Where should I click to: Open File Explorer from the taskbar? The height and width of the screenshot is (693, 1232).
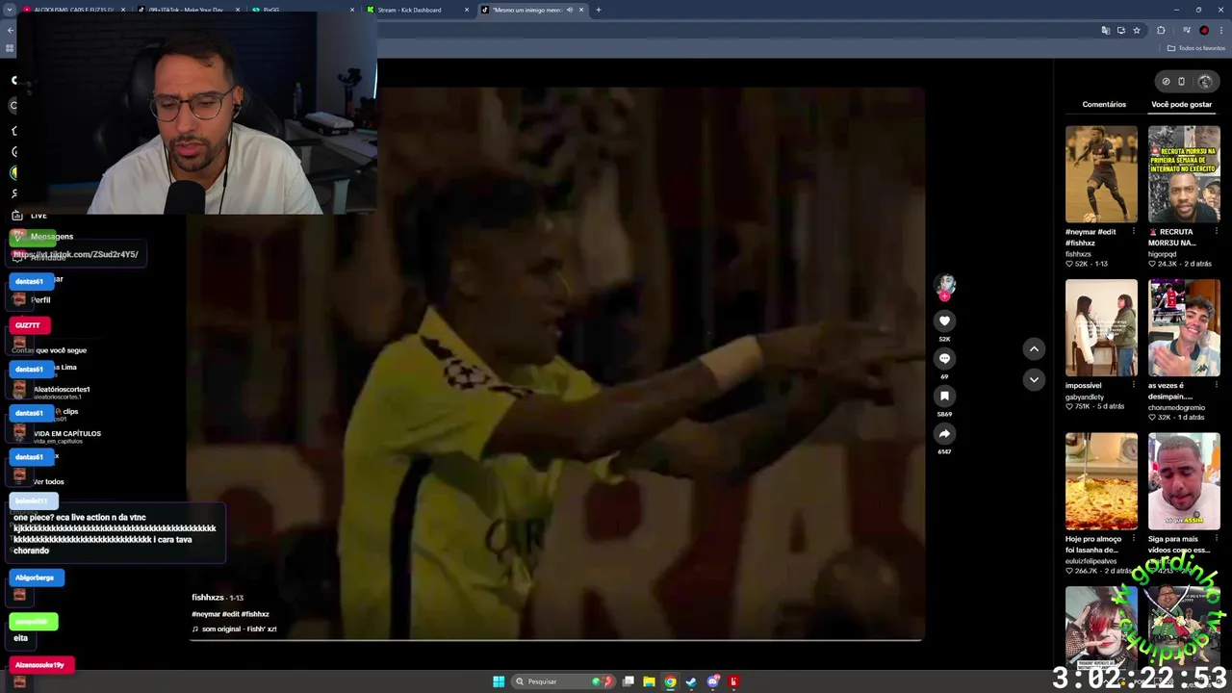click(x=649, y=681)
